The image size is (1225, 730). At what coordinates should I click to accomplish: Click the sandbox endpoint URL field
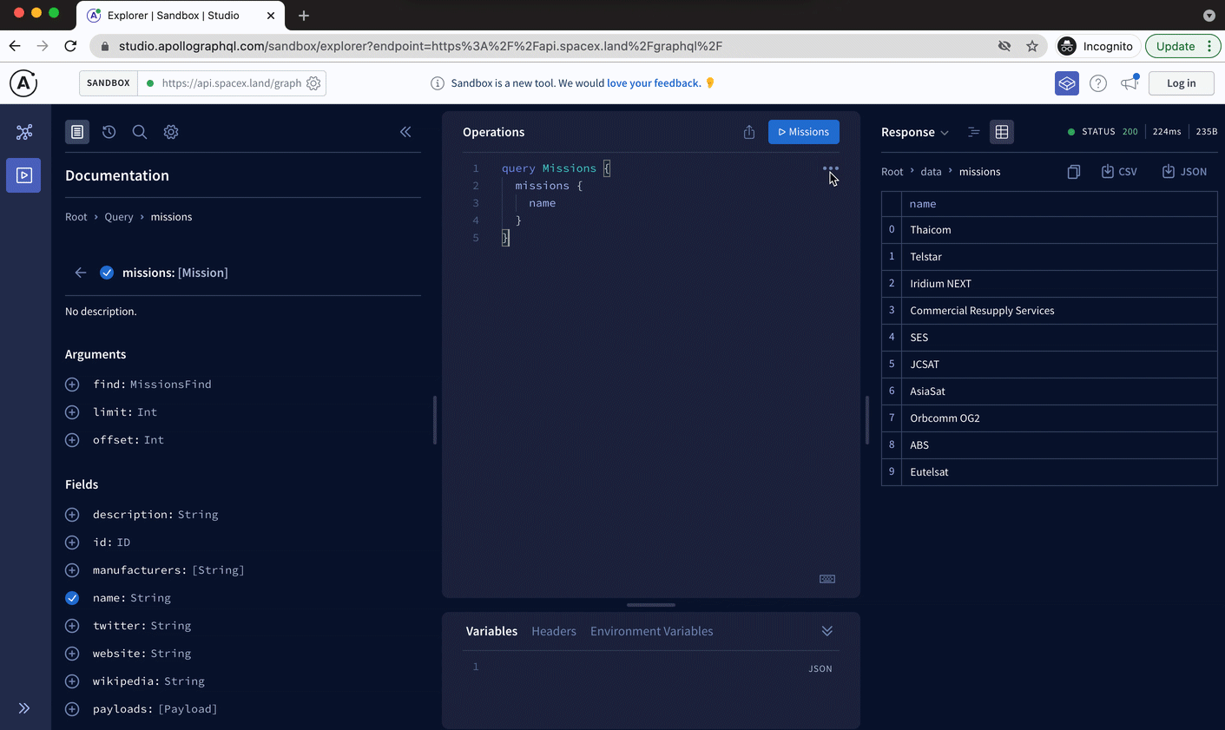231,83
